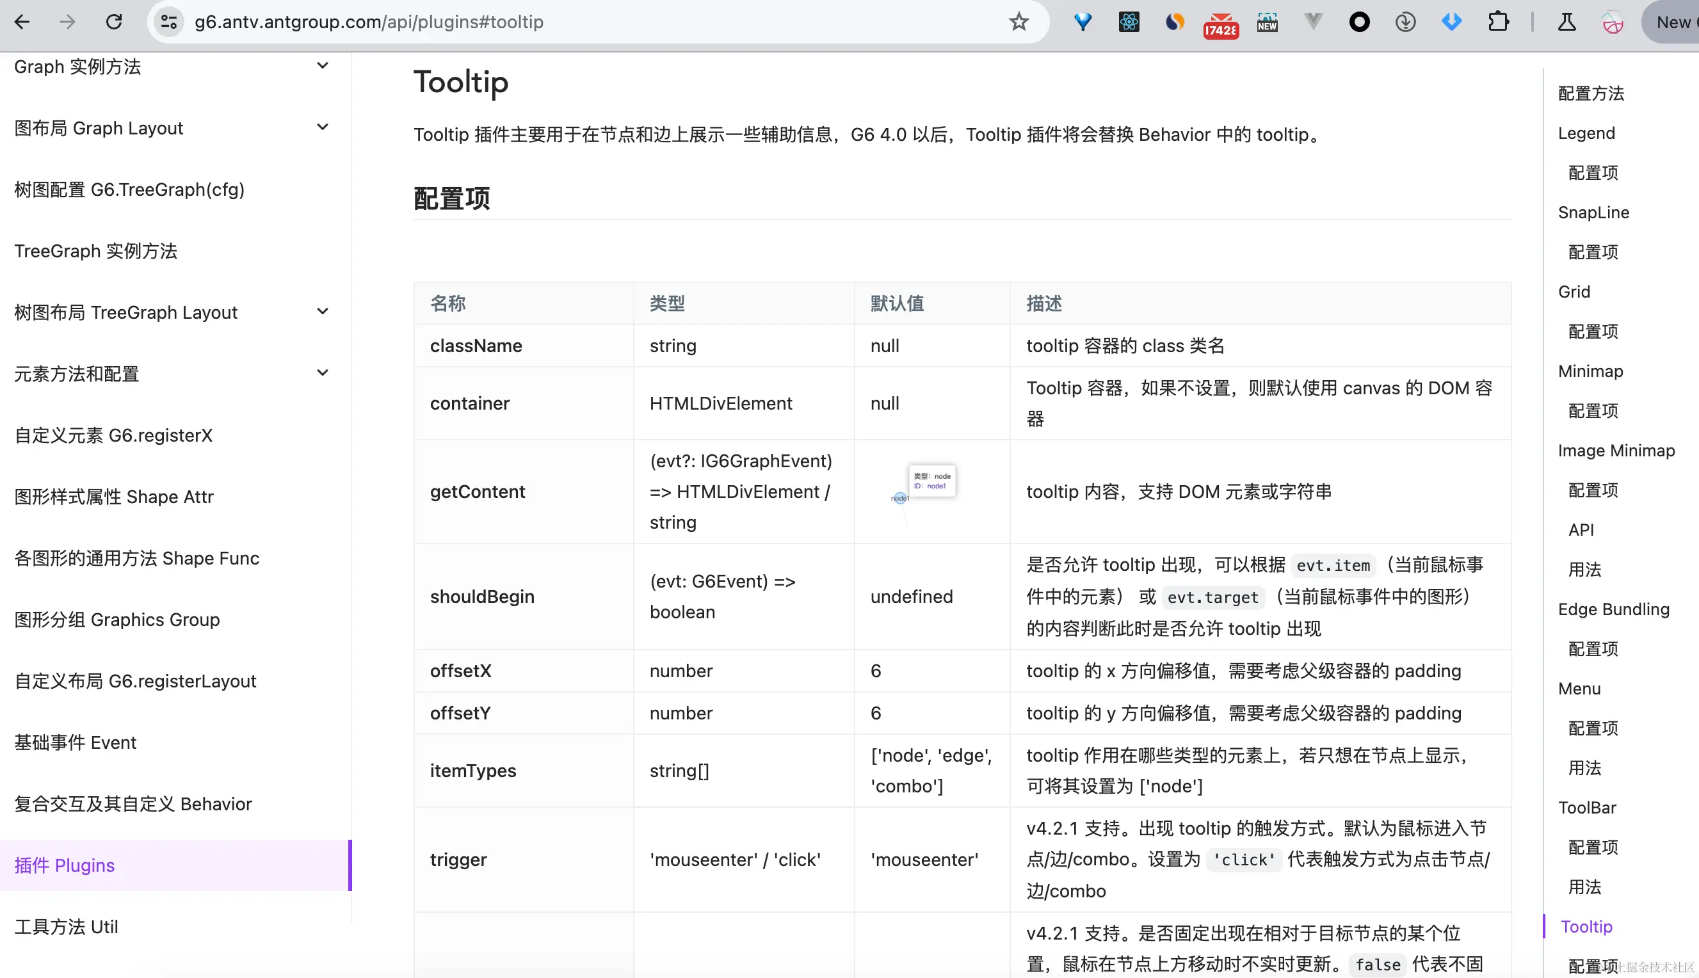The image size is (1699, 978).
Task: Open 图形分组 Graphics Group page
Action: [118, 620]
